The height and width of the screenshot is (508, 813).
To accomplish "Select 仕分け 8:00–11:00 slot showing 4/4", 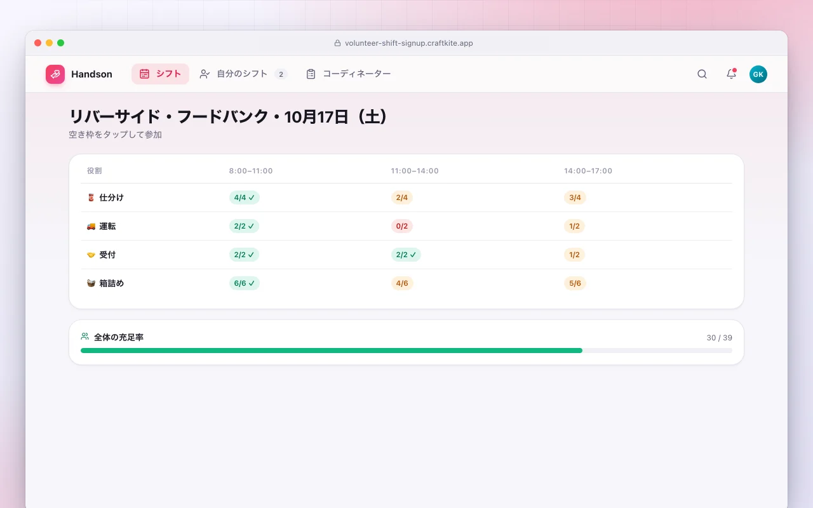I will pos(245,197).
